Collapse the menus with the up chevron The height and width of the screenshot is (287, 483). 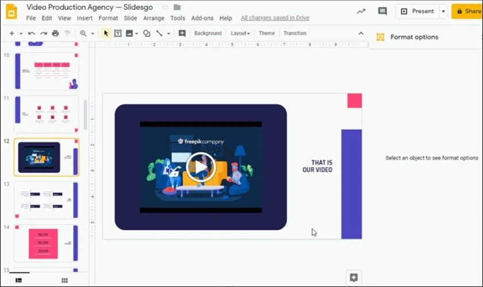pyautogui.click(x=361, y=33)
